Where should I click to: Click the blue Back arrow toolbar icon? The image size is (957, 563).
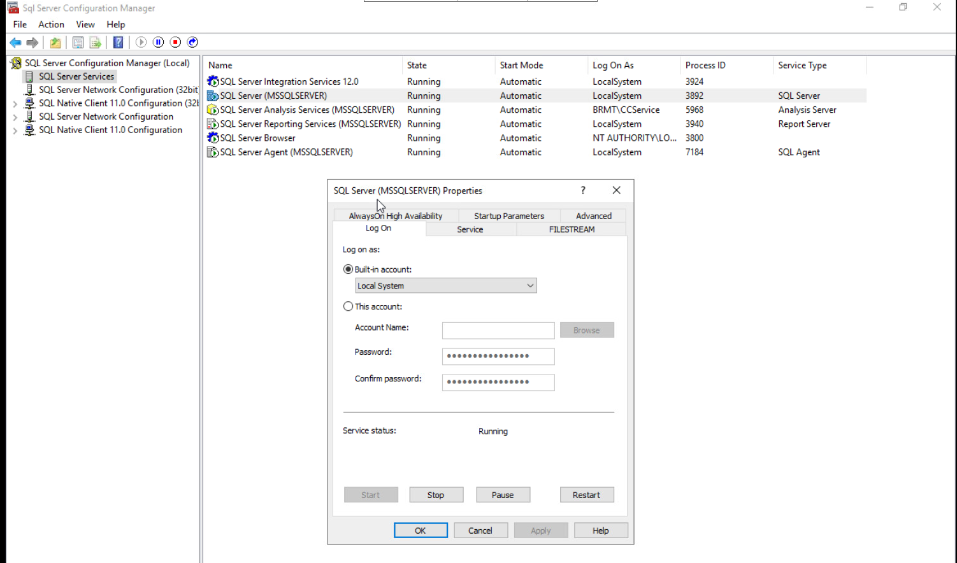tap(15, 43)
